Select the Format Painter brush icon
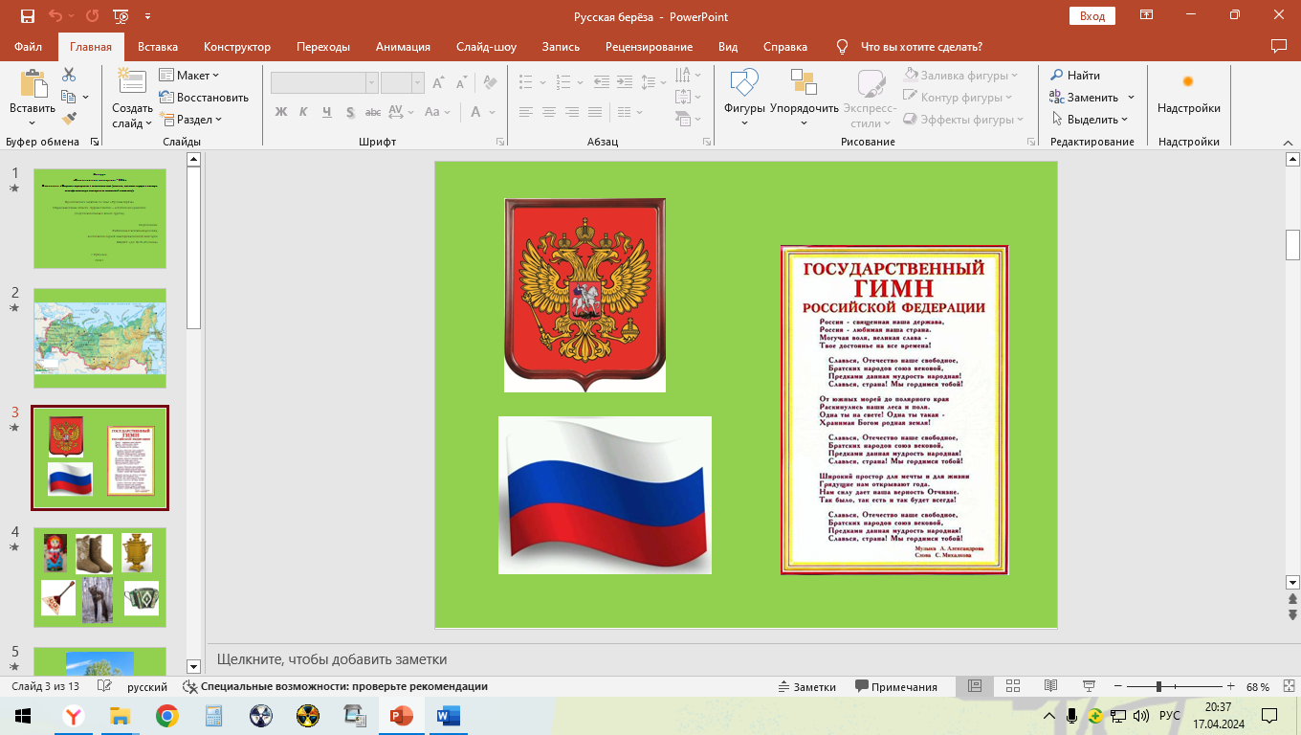 69,119
